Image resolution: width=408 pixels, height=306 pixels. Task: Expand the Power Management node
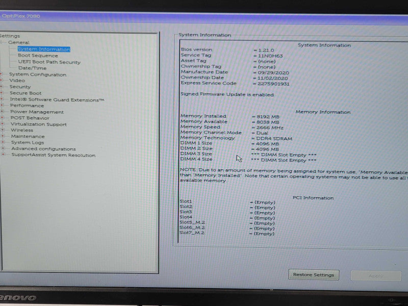(x=2, y=111)
